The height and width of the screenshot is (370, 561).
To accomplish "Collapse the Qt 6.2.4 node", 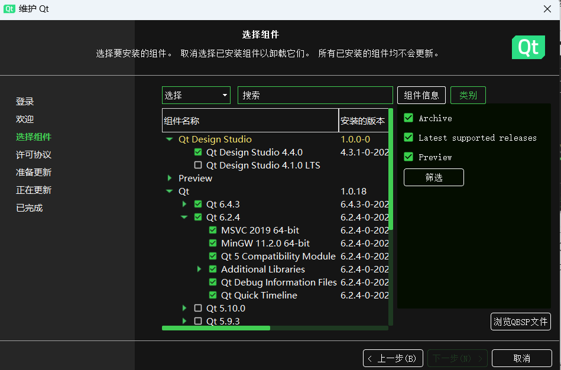I will (184, 217).
